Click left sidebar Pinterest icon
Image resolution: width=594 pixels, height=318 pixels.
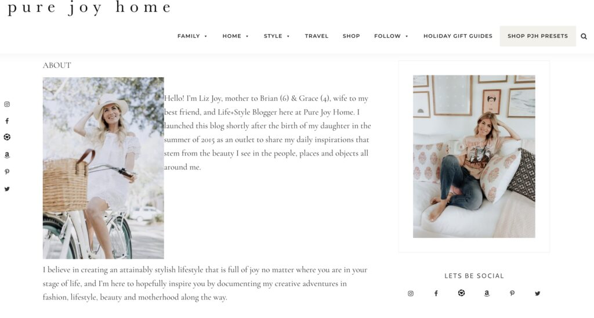(x=7, y=172)
